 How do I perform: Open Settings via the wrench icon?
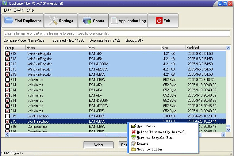pos(53,21)
